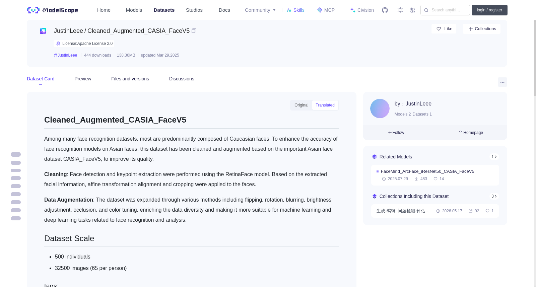The image size is (536, 287).
Task: Click the 444 downloads text
Action: click(x=97, y=55)
